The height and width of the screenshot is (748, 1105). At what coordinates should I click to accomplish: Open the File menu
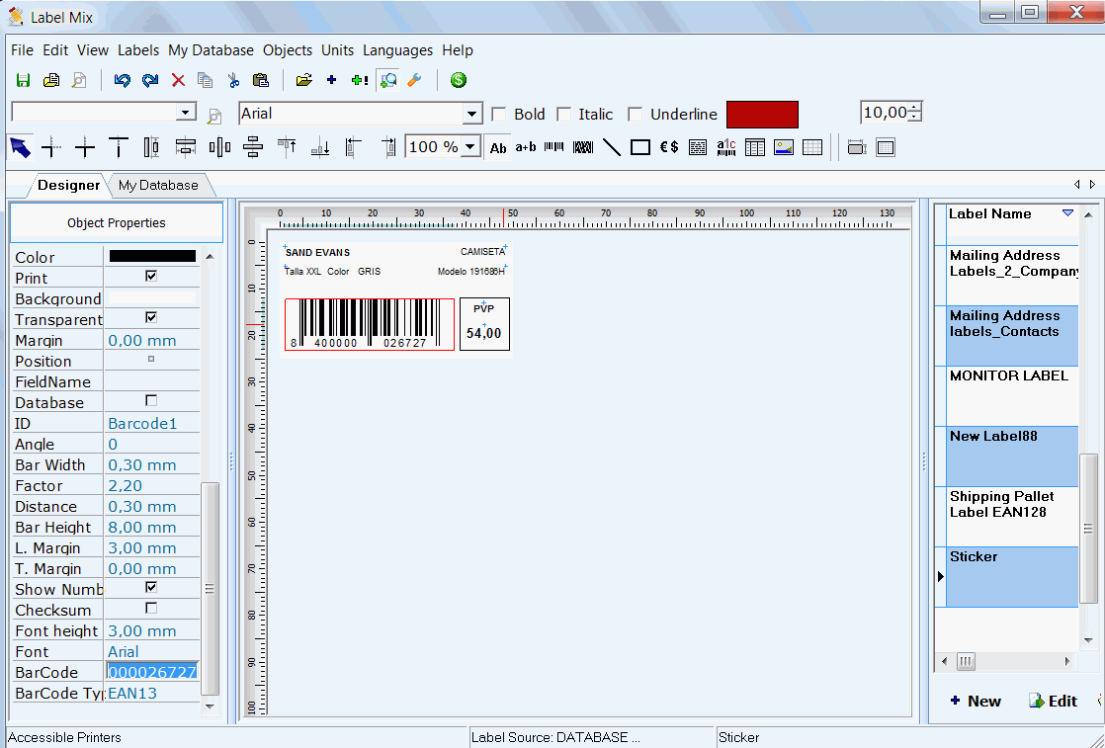point(22,50)
